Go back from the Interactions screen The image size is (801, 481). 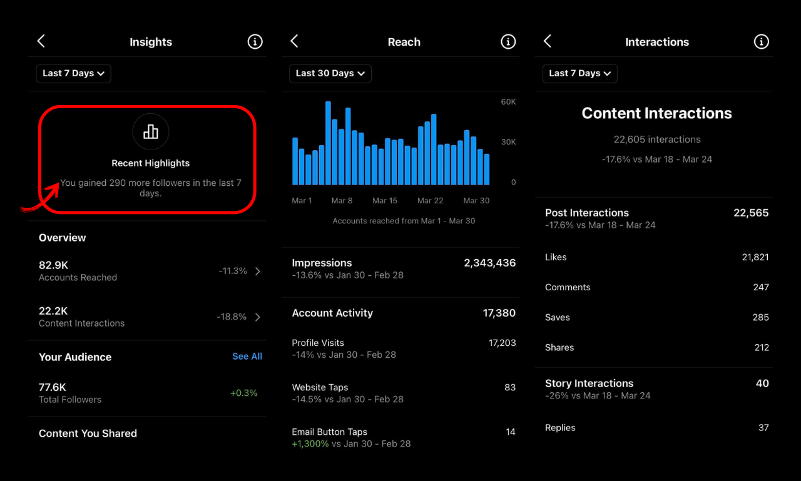(548, 41)
